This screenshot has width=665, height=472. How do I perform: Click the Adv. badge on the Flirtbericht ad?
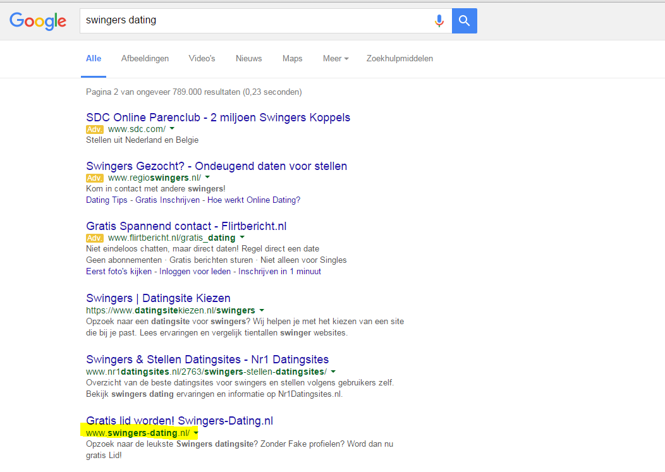(95, 238)
